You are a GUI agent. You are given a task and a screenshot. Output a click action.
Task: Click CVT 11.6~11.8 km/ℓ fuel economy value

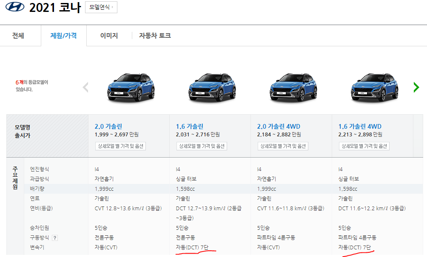coord(290,209)
